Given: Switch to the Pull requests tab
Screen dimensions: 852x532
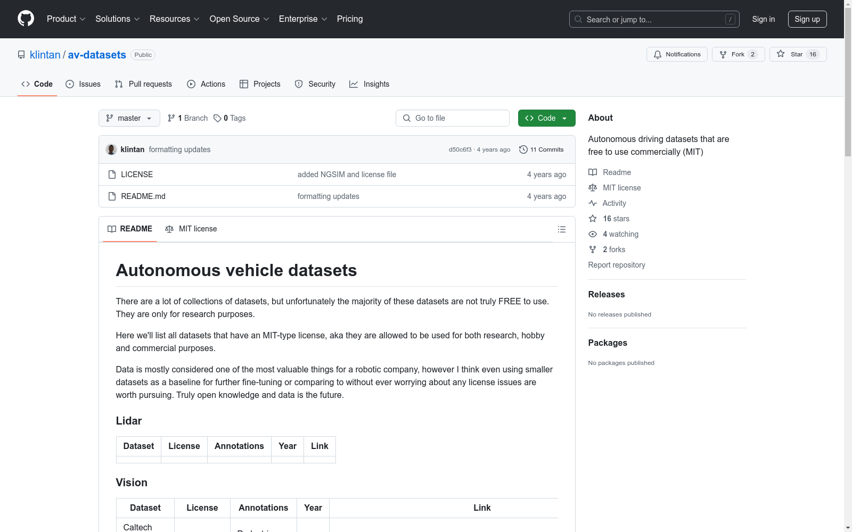Looking at the screenshot, I should 143,84.
